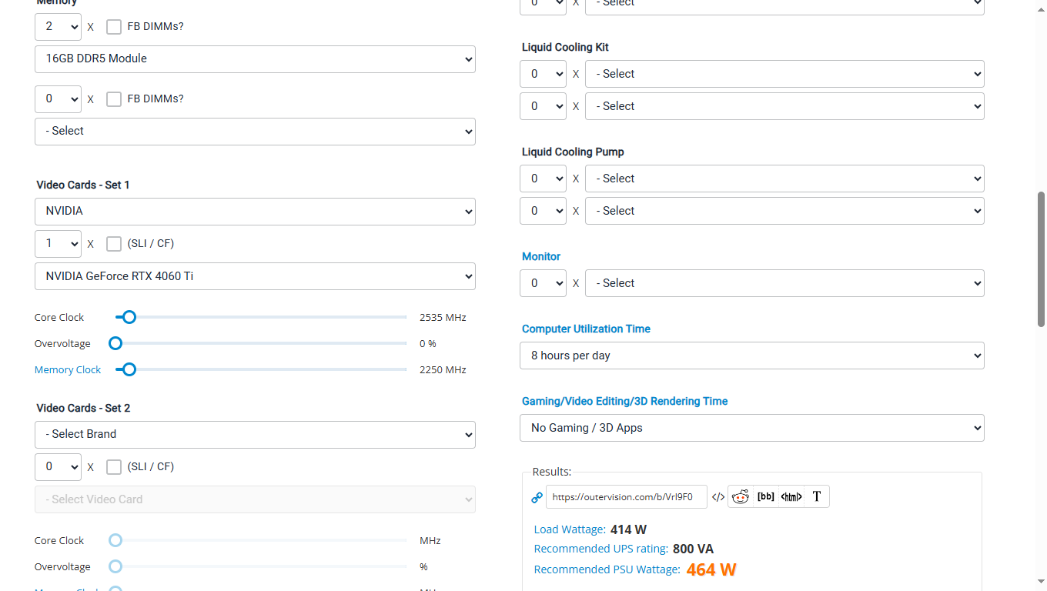Click the Recommended PSU Wattage link
This screenshot has width=1047, height=591.
[607, 570]
